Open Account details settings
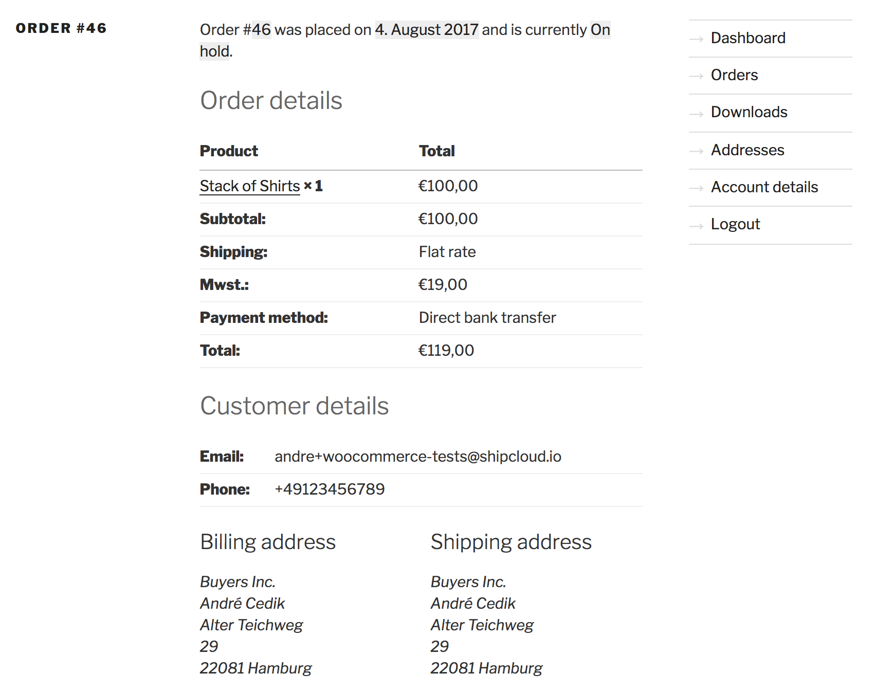Image resolution: width=875 pixels, height=691 pixels. click(x=765, y=188)
